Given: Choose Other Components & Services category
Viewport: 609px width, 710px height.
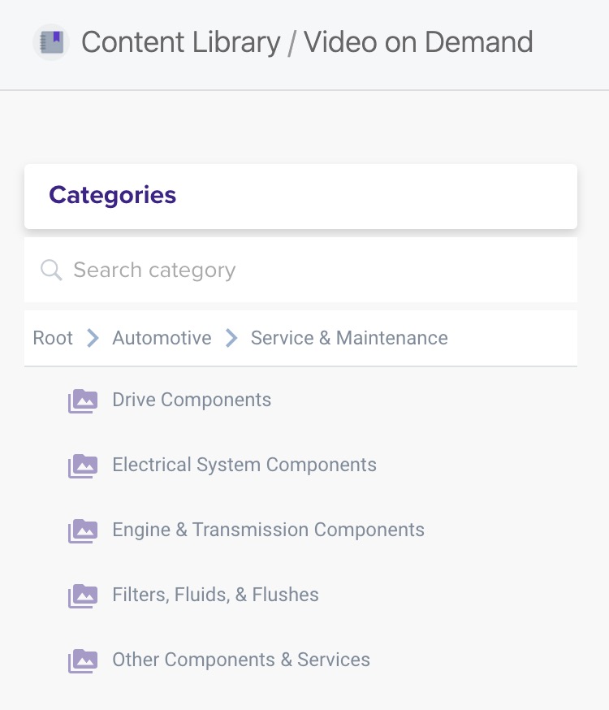Looking at the screenshot, I should click(x=241, y=660).
